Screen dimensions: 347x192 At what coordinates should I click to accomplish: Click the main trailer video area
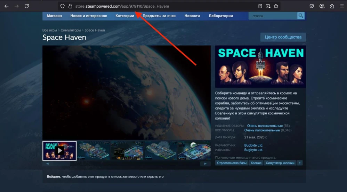(x=126, y=93)
